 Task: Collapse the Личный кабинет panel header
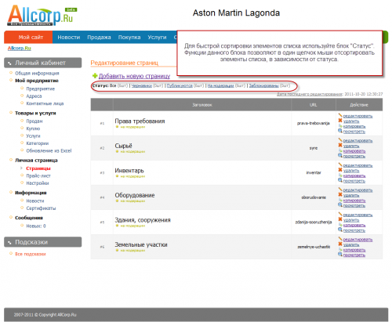43,63
